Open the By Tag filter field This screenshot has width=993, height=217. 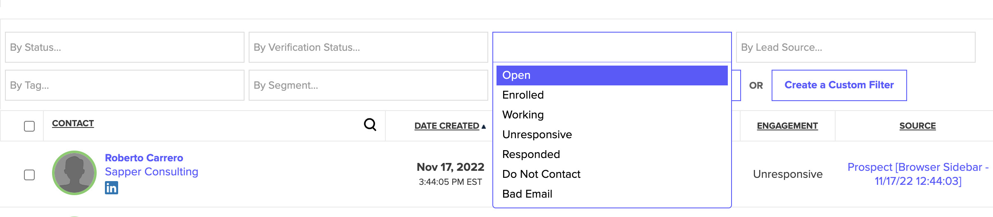click(125, 85)
